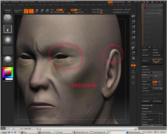Click the DefaultZScript button
Image resolution: width=167 pixels, height=134 pixels.
pos(119,2)
